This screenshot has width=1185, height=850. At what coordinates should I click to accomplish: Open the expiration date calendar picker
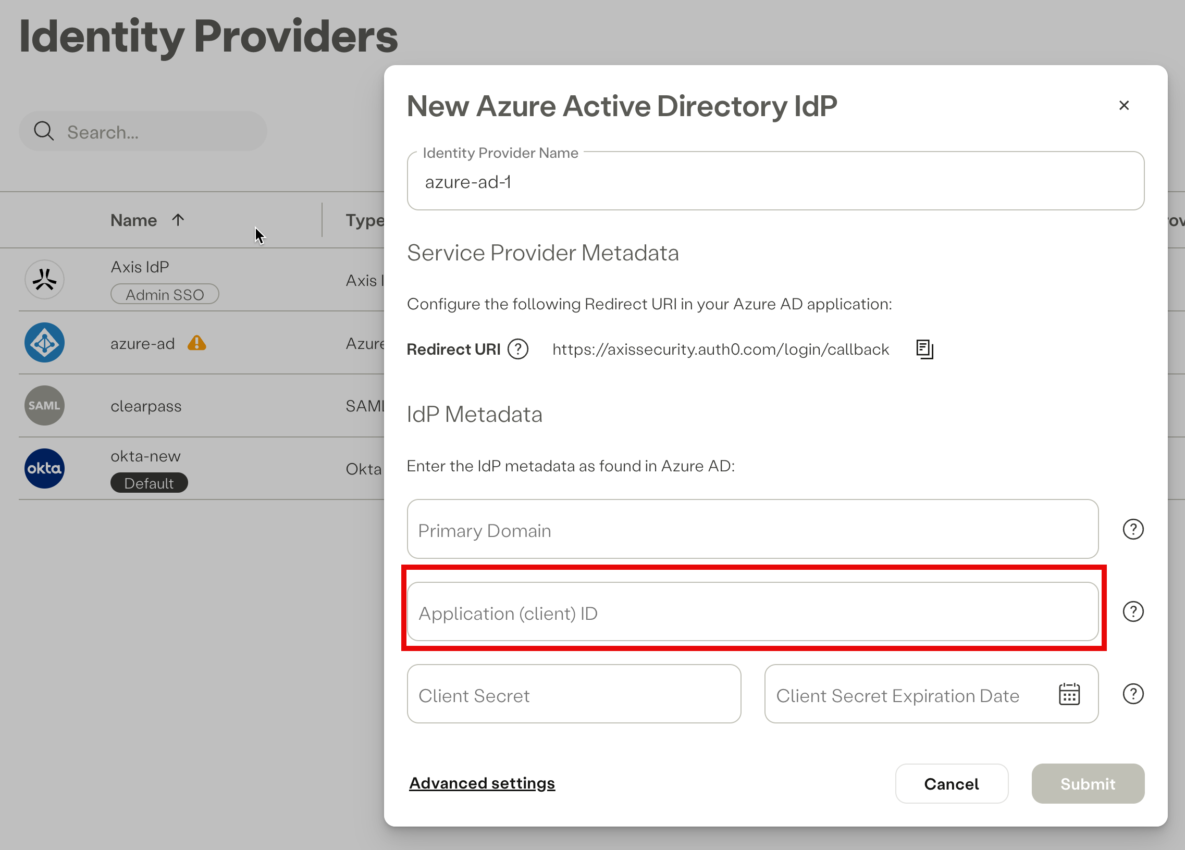click(x=1069, y=694)
